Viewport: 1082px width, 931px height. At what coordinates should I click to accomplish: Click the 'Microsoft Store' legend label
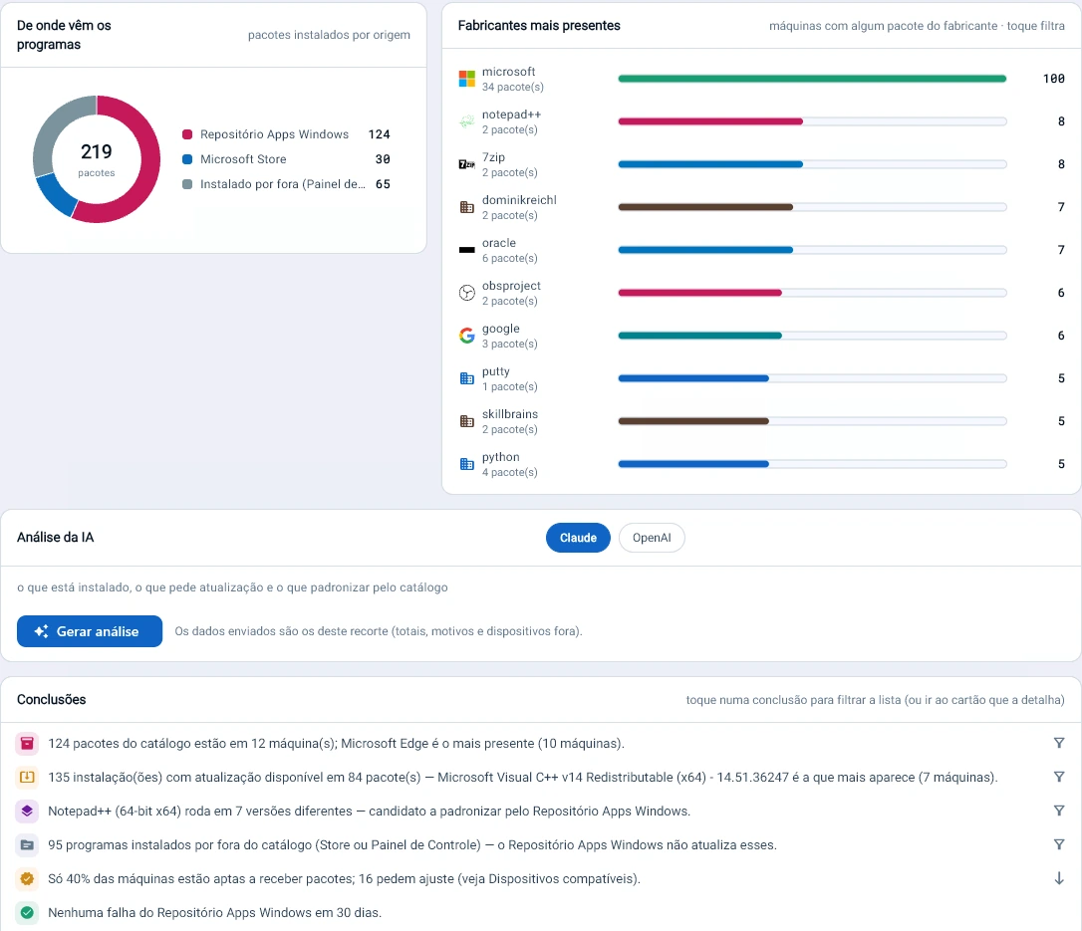click(x=243, y=158)
